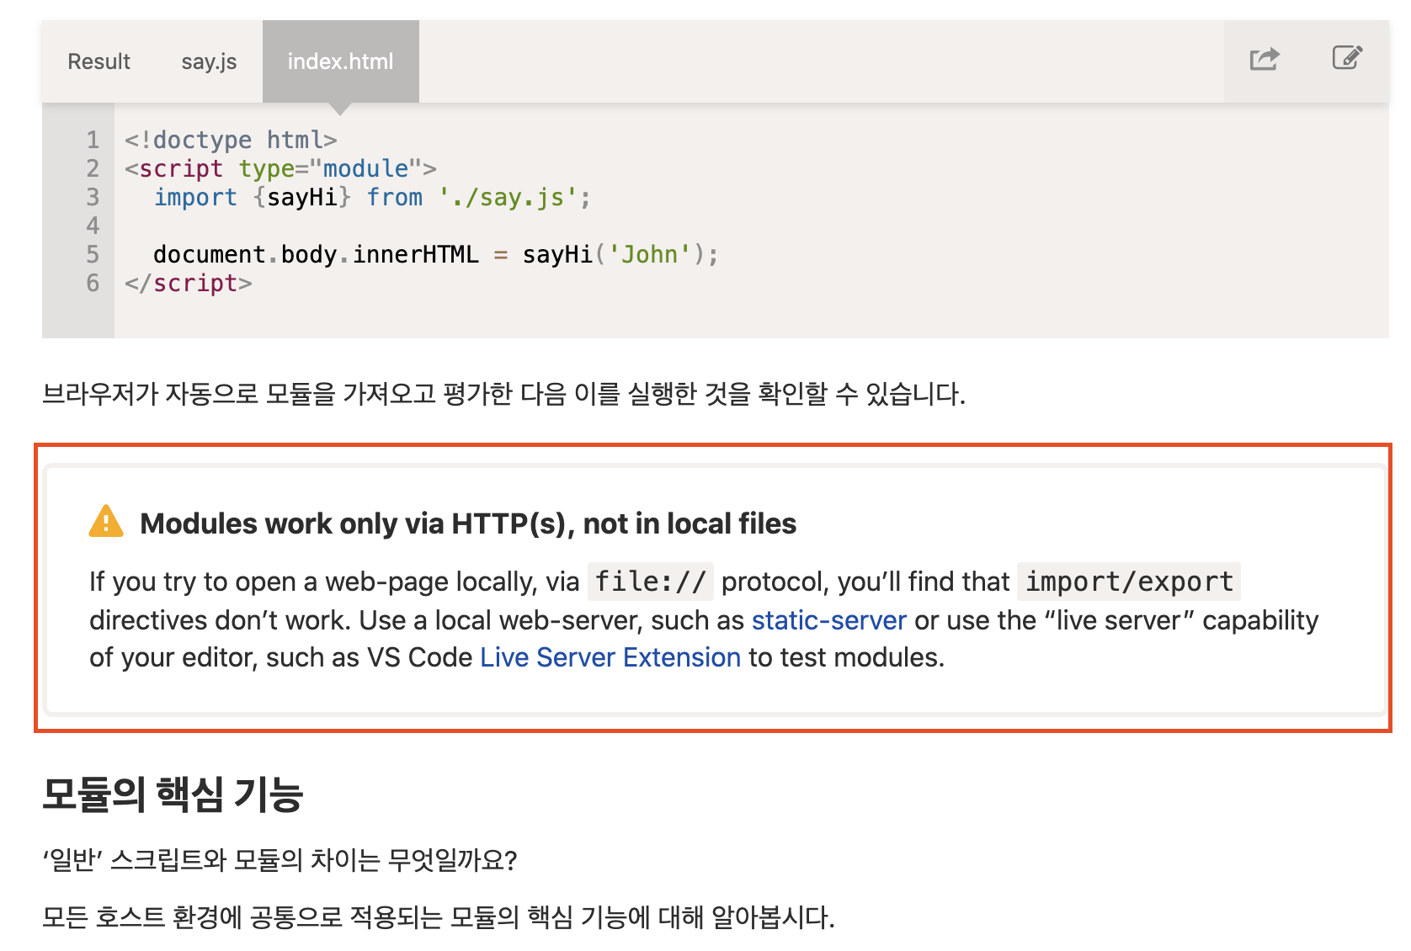This screenshot has height=951, width=1411.
Task: Click the heading 'Modules work only via HTTP(s)'
Action: point(468,523)
